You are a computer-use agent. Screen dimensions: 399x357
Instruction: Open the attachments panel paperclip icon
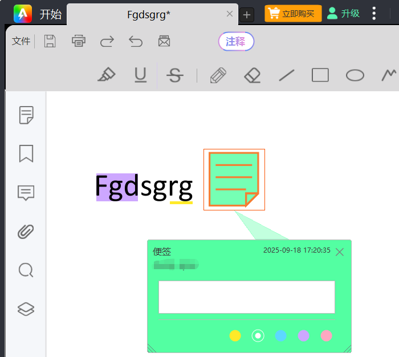tap(26, 232)
